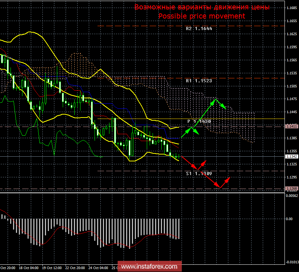This screenshot has height=272, width=299.
Task: Click the current price tag 1.1342
Action: [291, 157]
